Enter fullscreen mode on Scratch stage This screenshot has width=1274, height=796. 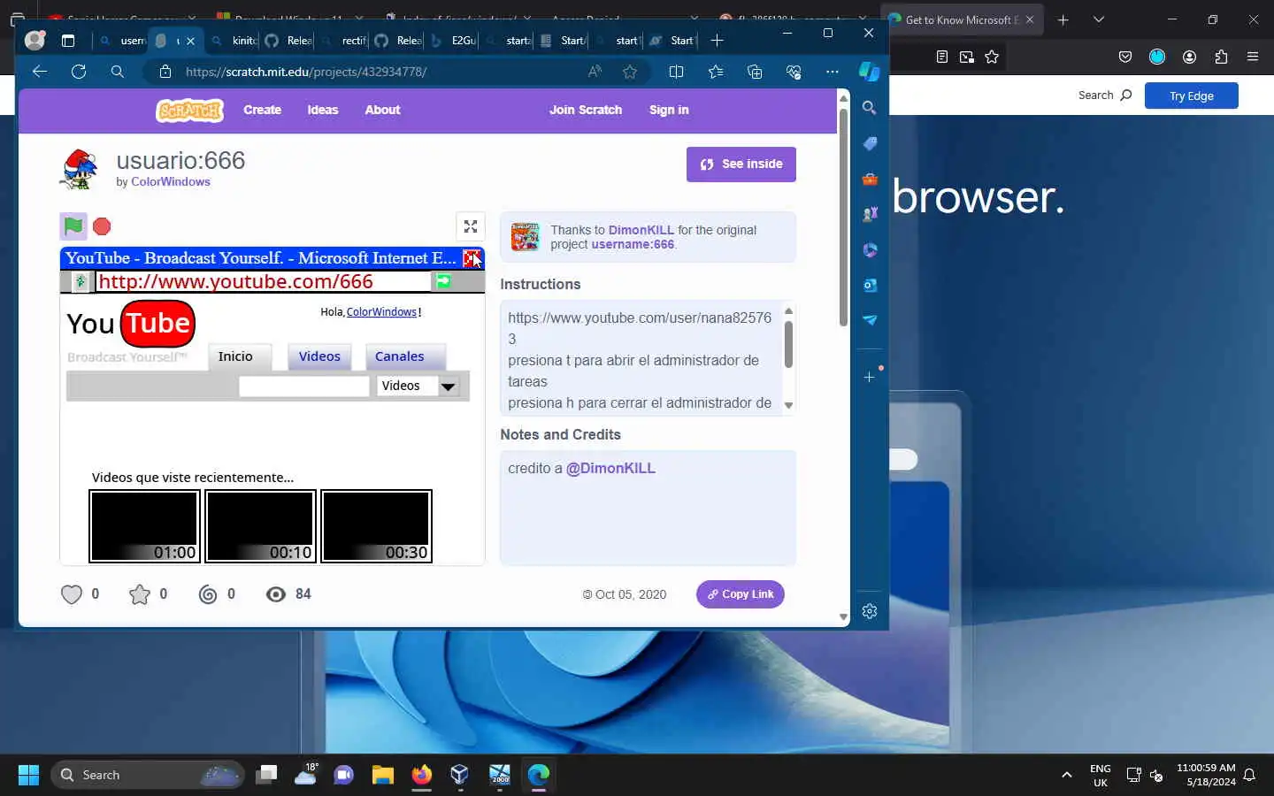pyautogui.click(x=471, y=226)
